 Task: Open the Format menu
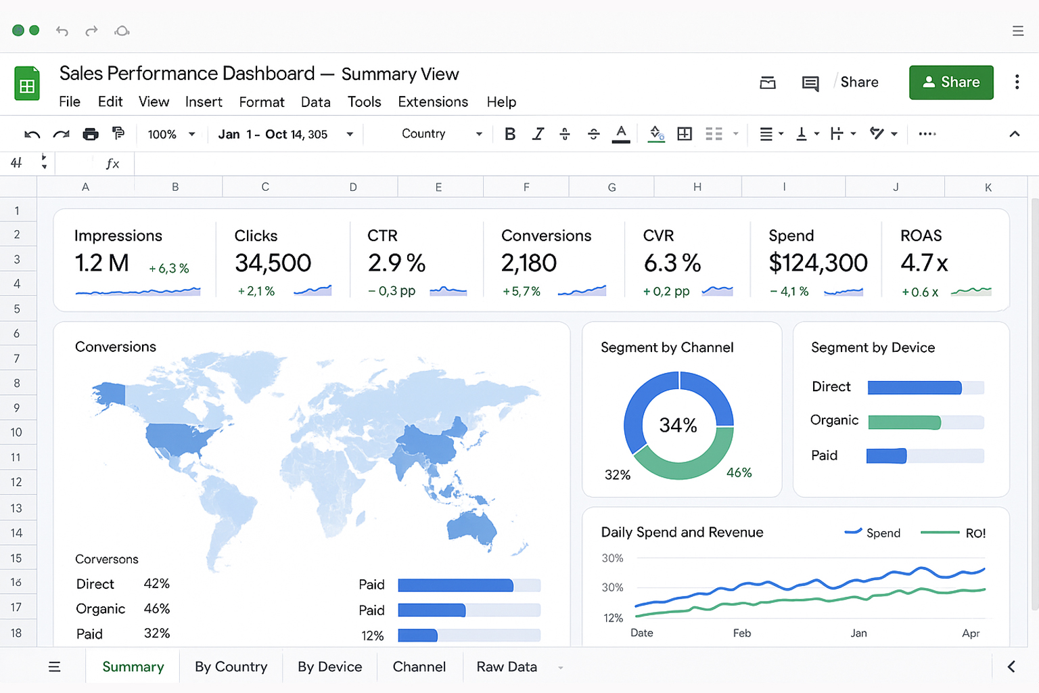click(262, 102)
